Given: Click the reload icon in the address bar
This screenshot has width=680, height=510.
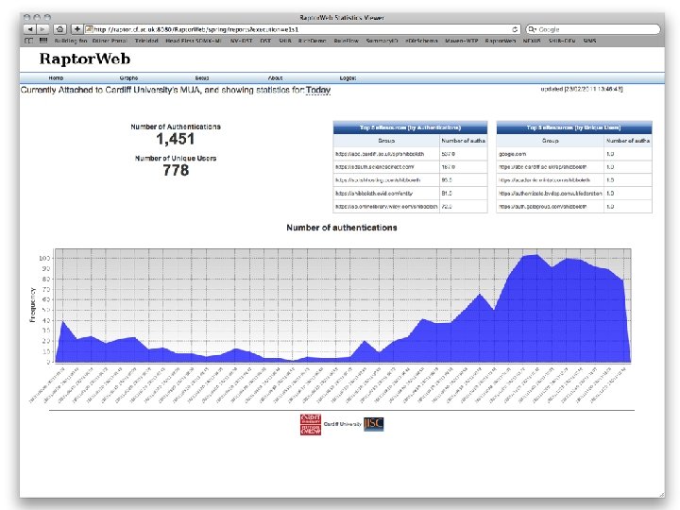Looking at the screenshot, I should (515, 29).
